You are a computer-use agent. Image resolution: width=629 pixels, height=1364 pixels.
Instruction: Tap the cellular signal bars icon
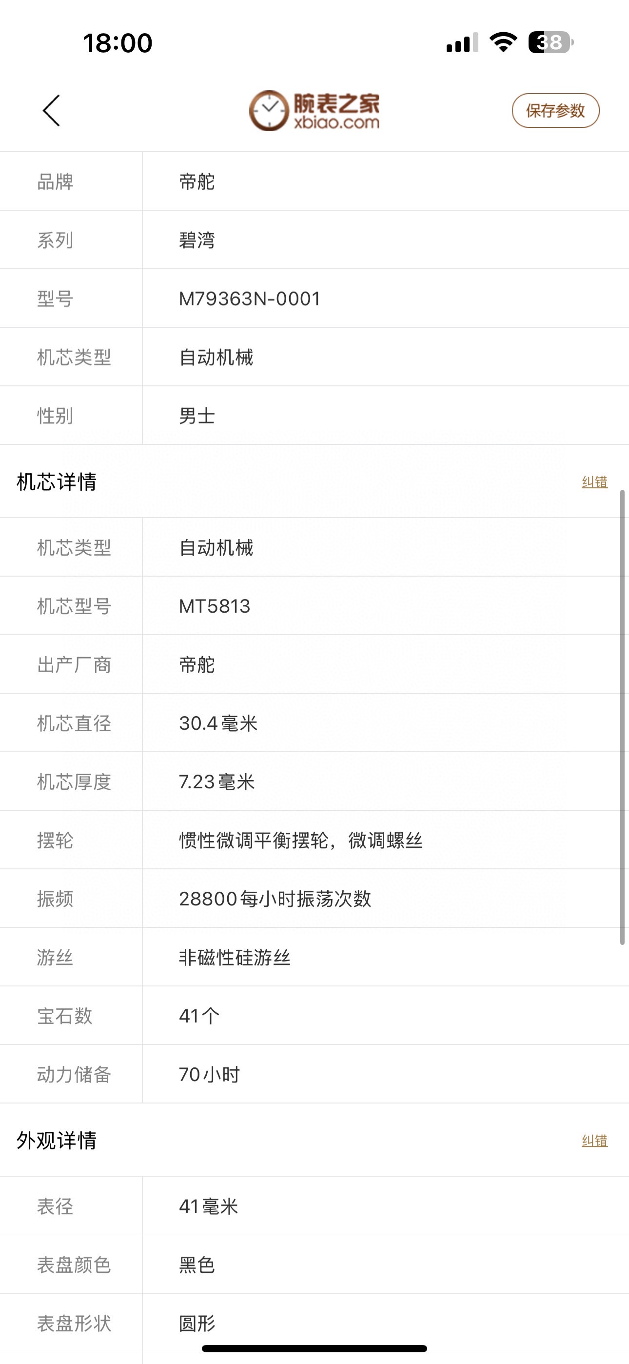[x=462, y=42]
